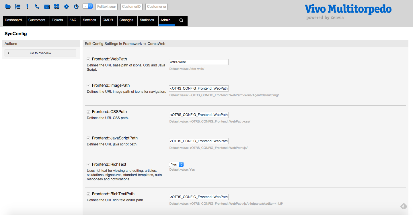Open the Tickets navigation menu
The height and width of the screenshot is (215, 413).
[57, 20]
